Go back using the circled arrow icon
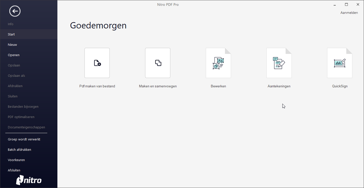Screen dimensions: 364x188 pos(15,11)
